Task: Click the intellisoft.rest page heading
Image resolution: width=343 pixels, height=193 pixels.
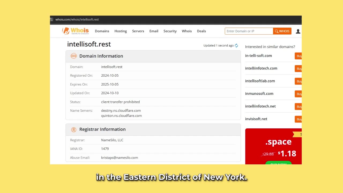Action: (89, 44)
